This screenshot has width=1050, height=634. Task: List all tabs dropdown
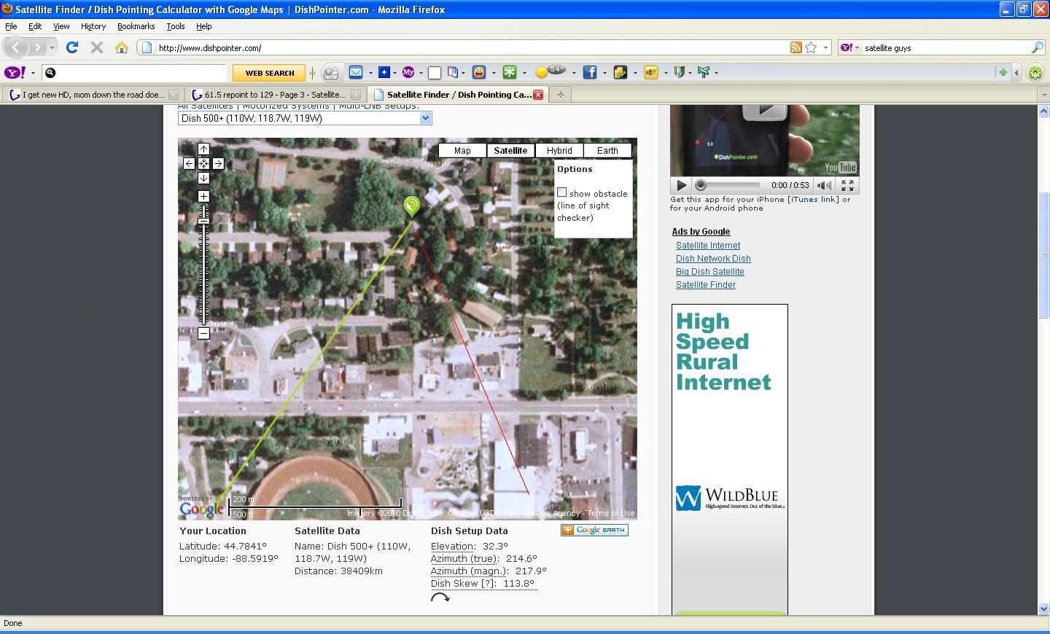(x=1043, y=95)
